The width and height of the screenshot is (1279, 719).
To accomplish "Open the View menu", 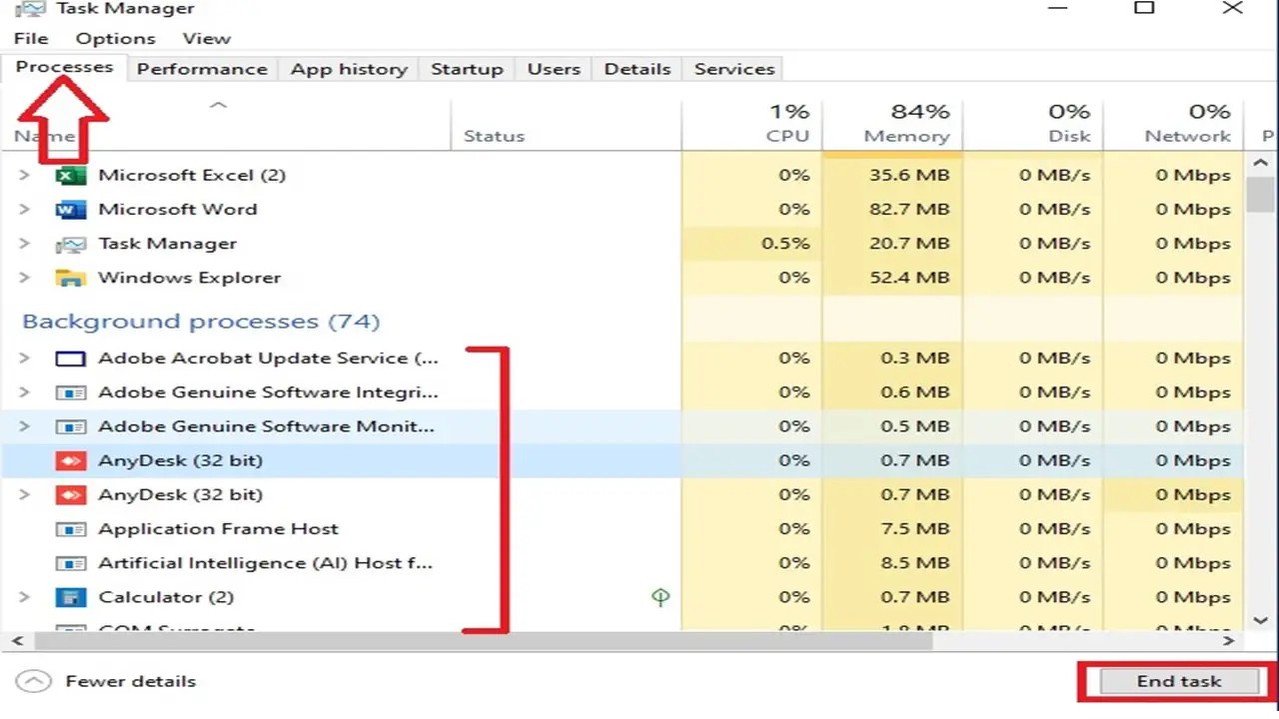I will pos(207,38).
